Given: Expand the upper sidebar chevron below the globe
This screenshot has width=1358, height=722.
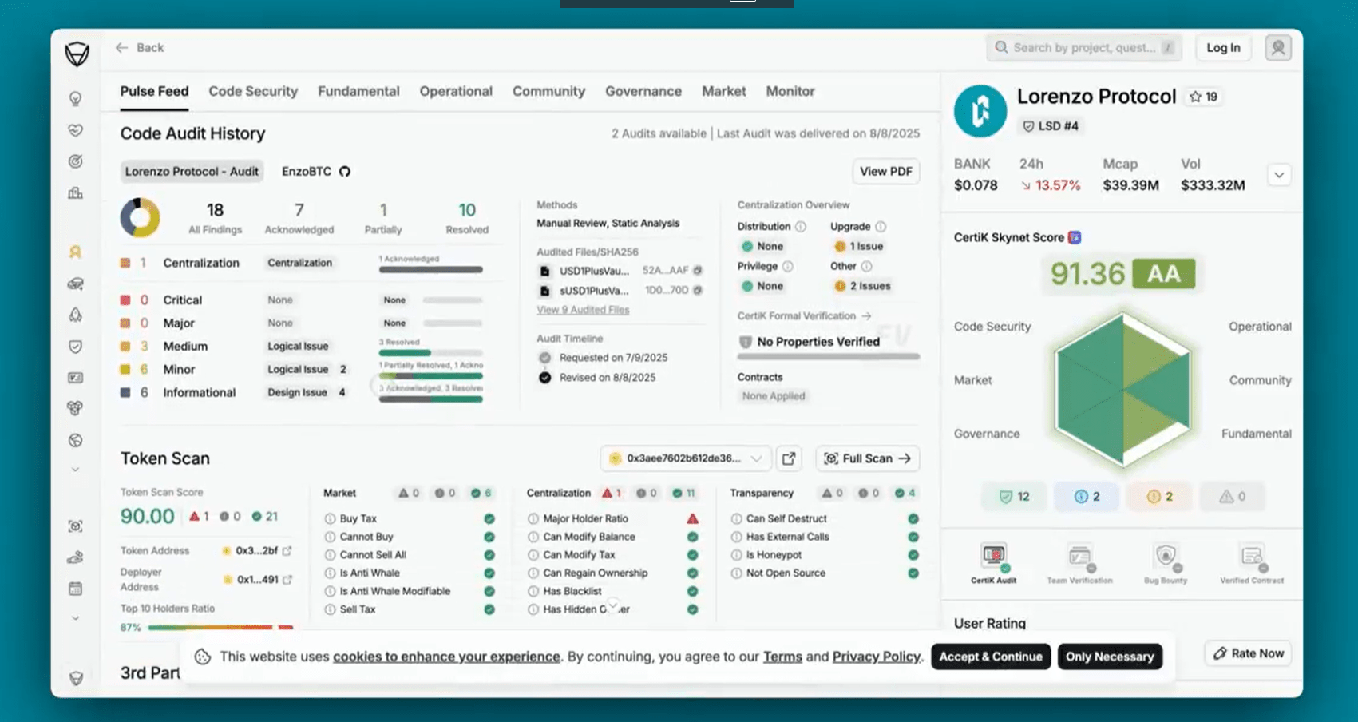Looking at the screenshot, I should pos(76,470).
